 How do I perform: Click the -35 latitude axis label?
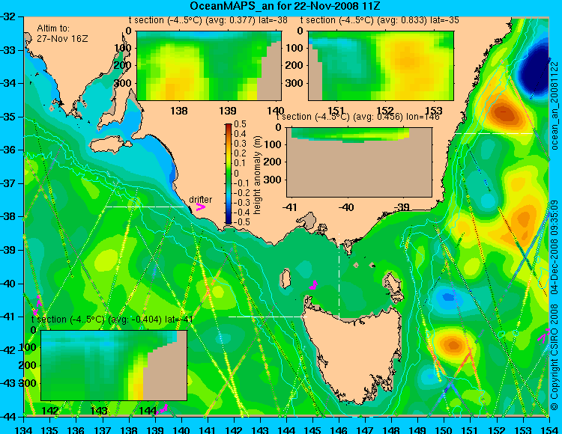tap(8, 117)
